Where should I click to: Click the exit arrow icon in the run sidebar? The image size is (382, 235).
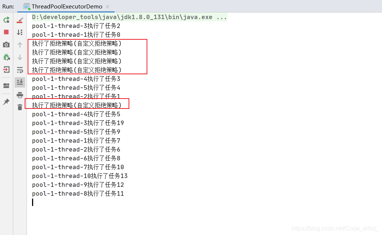click(x=6, y=70)
